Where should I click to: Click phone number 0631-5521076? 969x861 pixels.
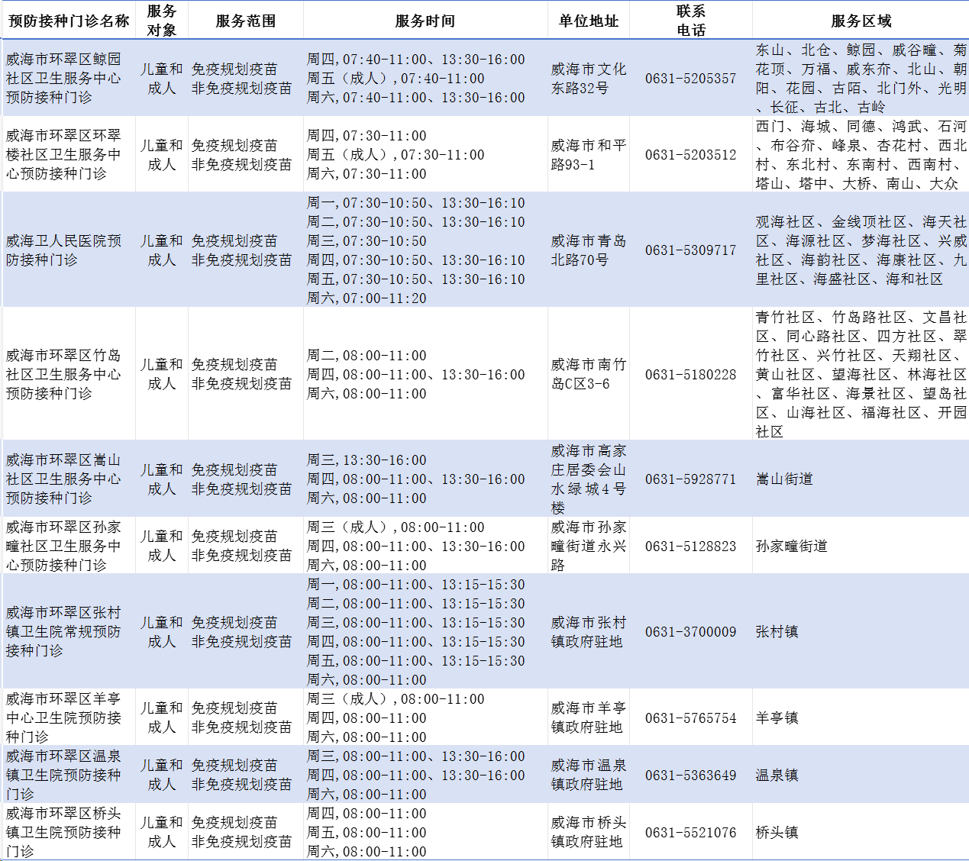[691, 832]
